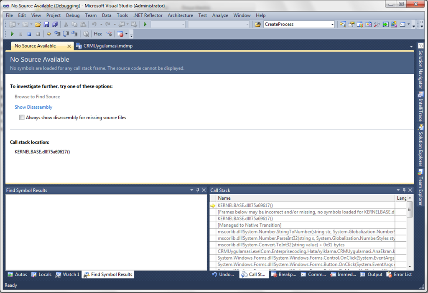Close the Call Stack panel
The width and height of the screenshot is (428, 293).
410,190
